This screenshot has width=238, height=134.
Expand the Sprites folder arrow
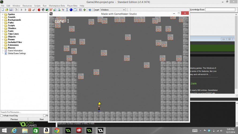pyautogui.click(x=2, y=14)
